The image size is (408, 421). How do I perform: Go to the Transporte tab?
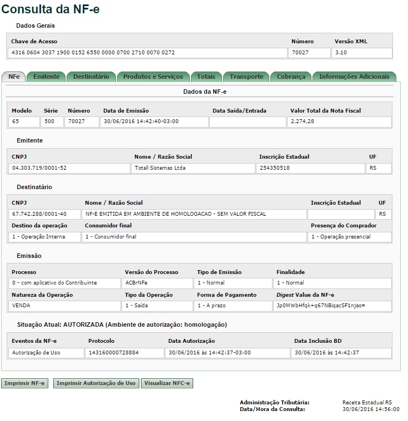coord(246,77)
